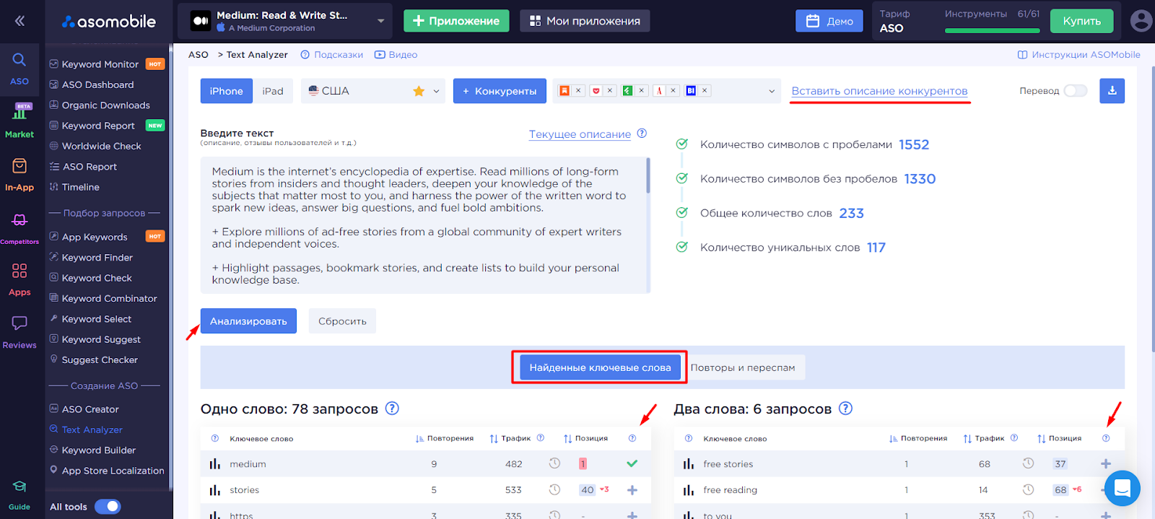1155x519 pixels.
Task: Select iPhone device option
Action: pos(227,91)
